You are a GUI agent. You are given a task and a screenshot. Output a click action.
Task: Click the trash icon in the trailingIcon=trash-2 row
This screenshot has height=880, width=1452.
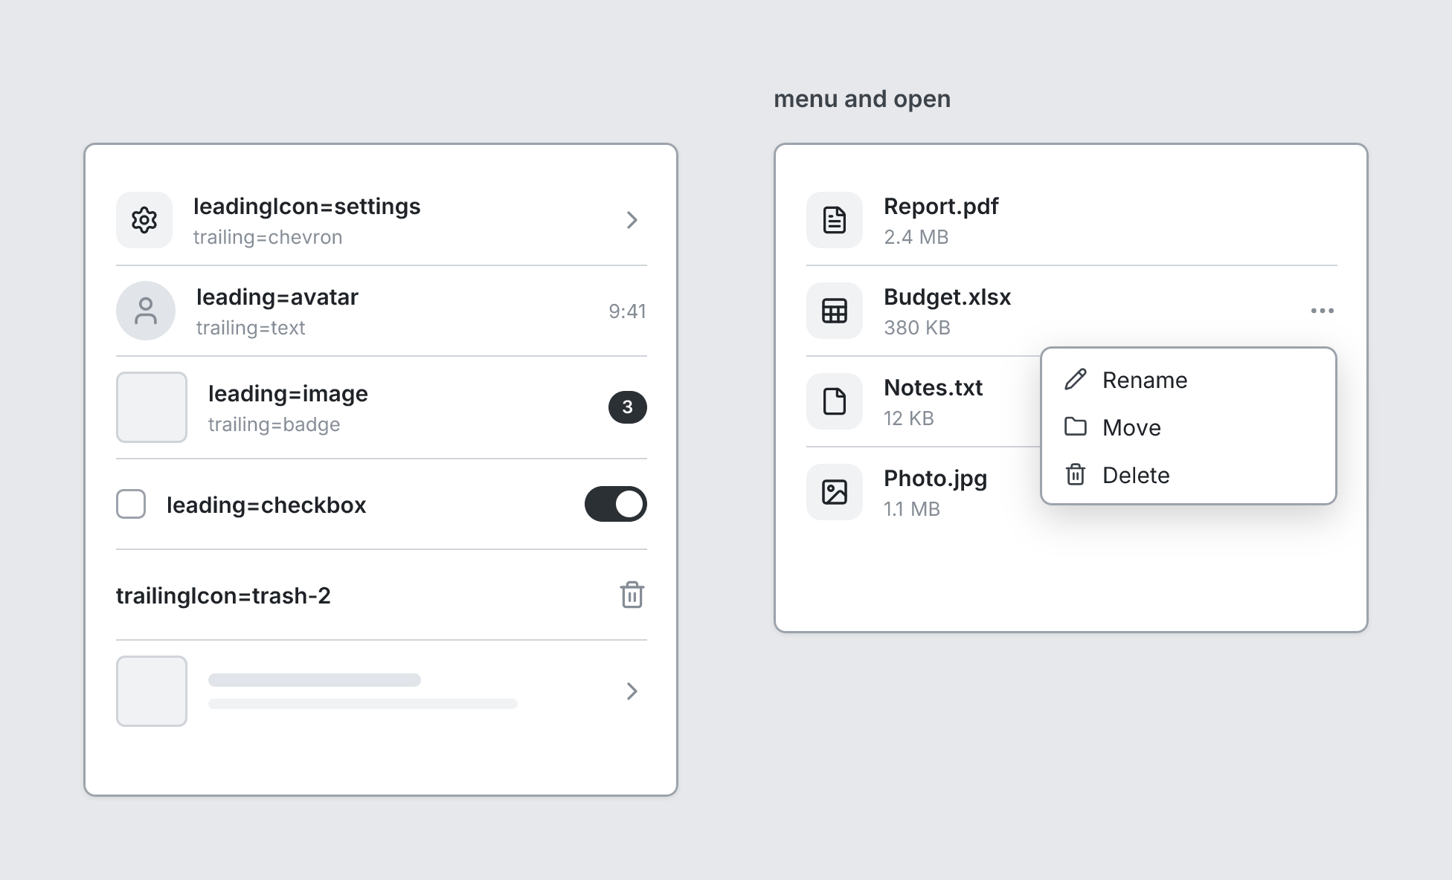tap(632, 595)
